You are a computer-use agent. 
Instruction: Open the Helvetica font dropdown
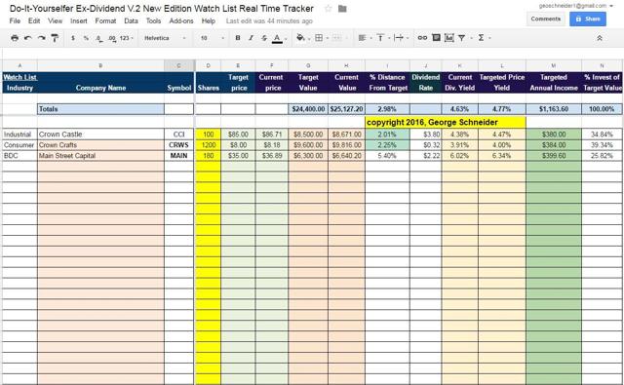tap(165, 38)
